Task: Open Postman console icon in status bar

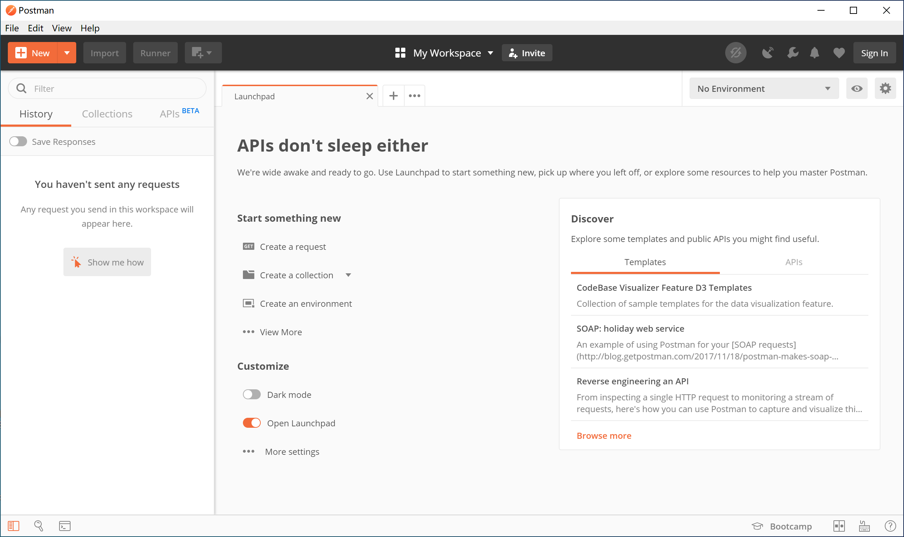Action: (65, 526)
